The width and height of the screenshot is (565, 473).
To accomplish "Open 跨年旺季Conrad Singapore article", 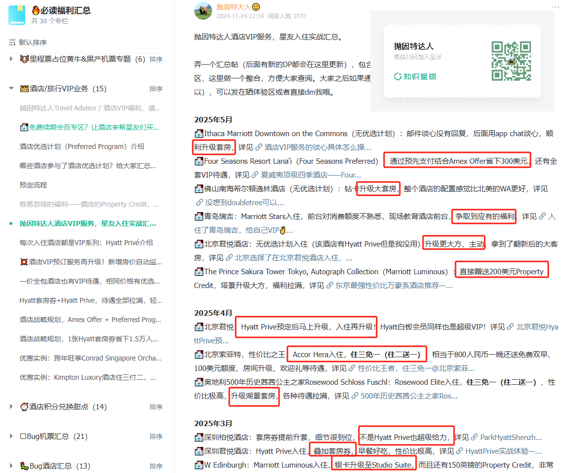I will pyautogui.click(x=90, y=358).
